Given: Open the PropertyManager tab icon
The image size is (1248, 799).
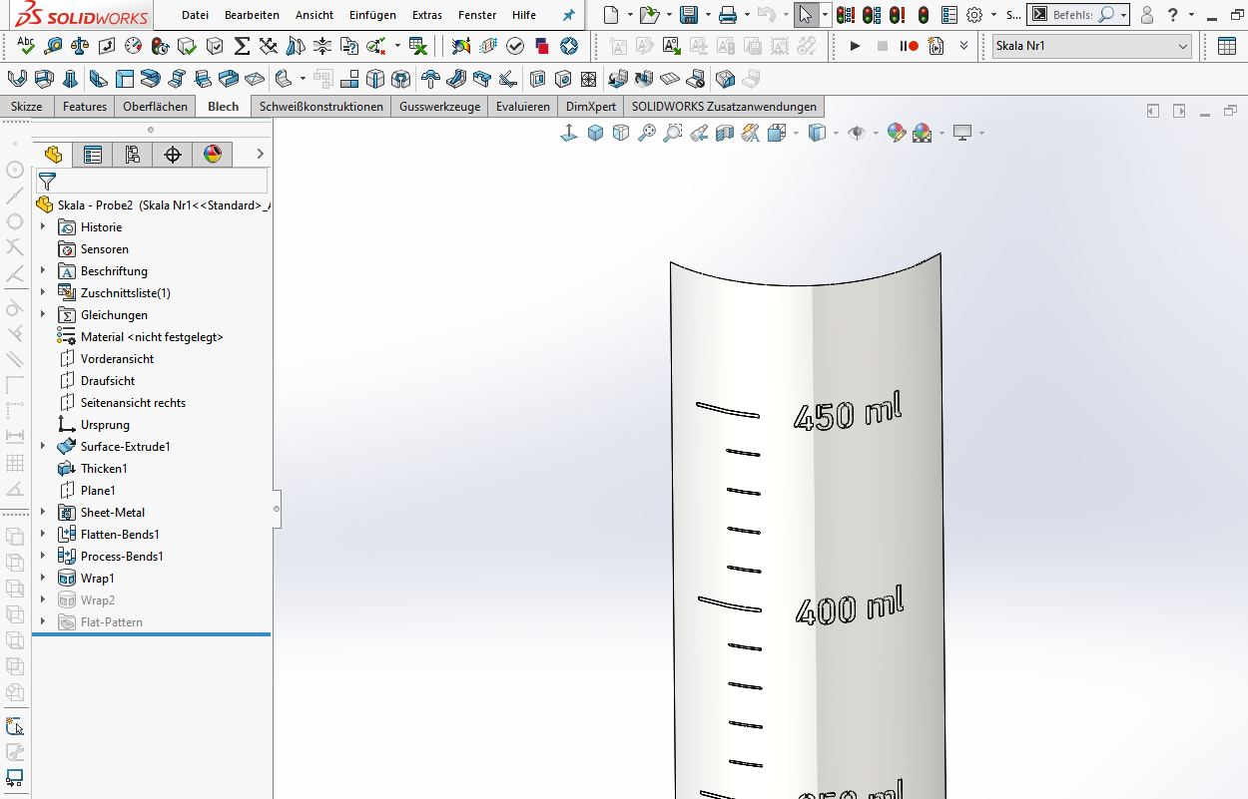Looking at the screenshot, I should pos(93,154).
